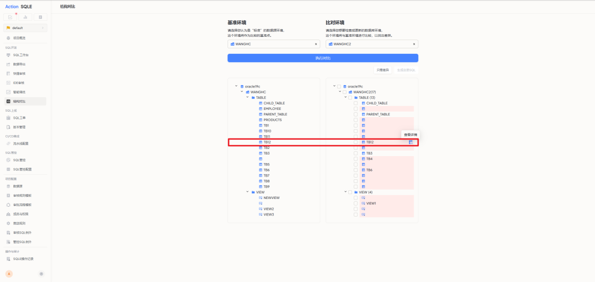The image size is (595, 282).
Task: Click table icon beside TB10 in left tree
Action: coord(260,131)
